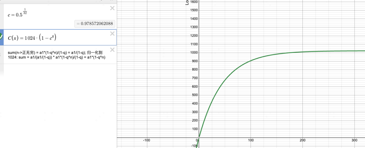Click the y-axis label 200
365x148 pixels.
[195, 121]
